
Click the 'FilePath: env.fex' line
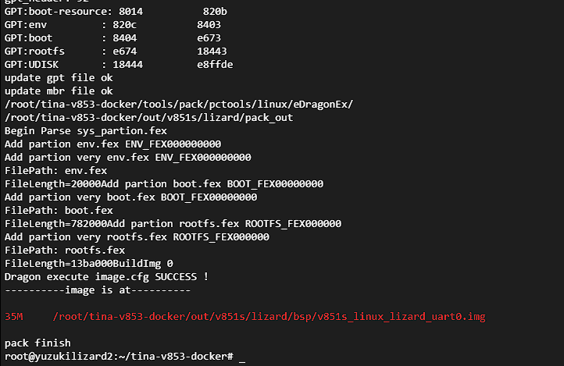click(x=55, y=171)
